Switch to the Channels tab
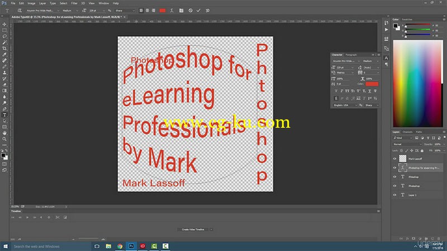The height and width of the screenshot is (251, 447). coord(407,132)
